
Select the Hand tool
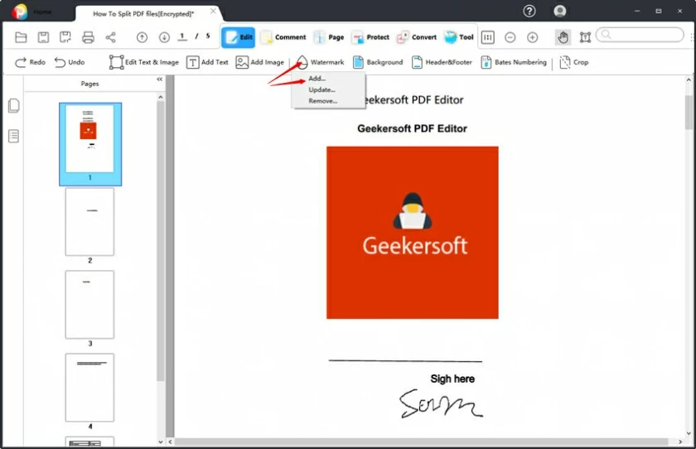click(x=563, y=37)
